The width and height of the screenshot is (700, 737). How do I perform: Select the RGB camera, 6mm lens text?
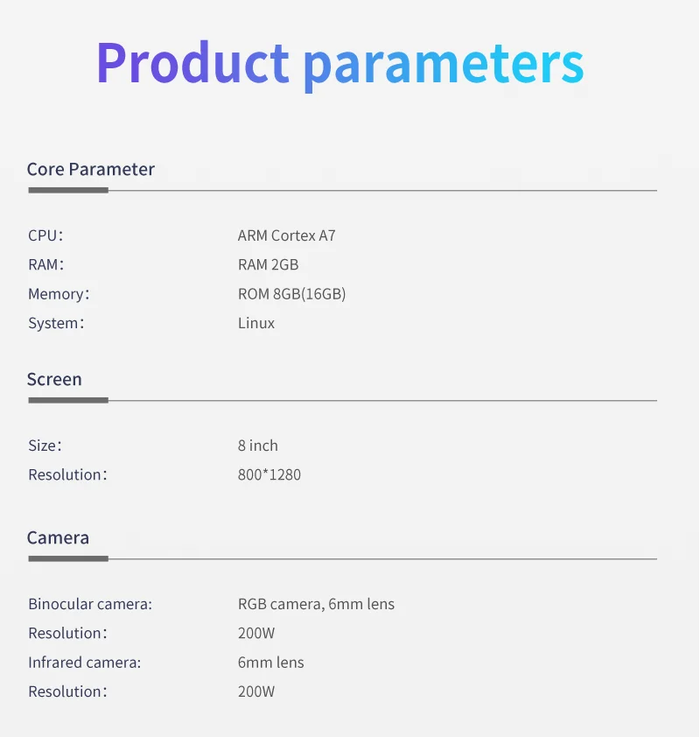click(316, 604)
